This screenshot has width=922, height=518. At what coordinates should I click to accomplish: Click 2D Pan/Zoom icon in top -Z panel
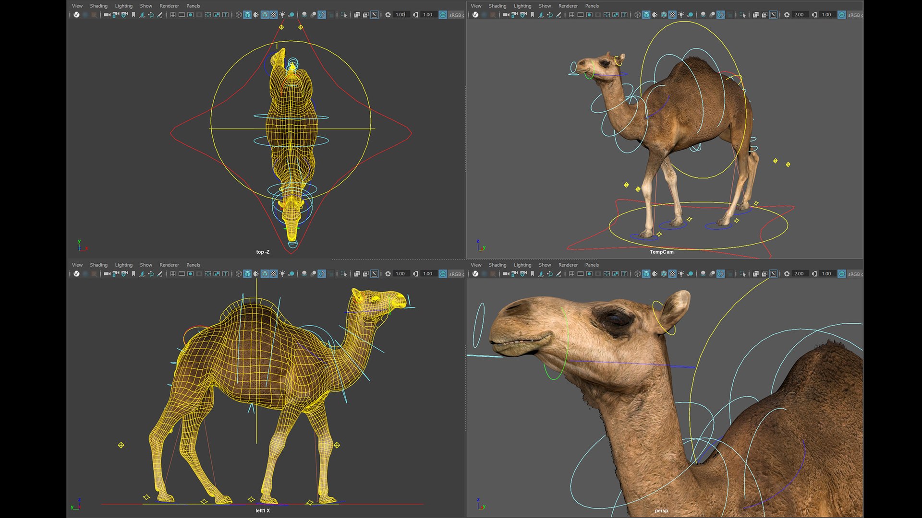pyautogui.click(x=151, y=15)
